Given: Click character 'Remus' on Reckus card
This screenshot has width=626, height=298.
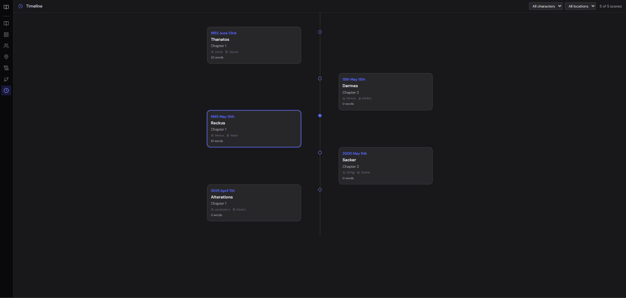Looking at the screenshot, I should [219, 135].
